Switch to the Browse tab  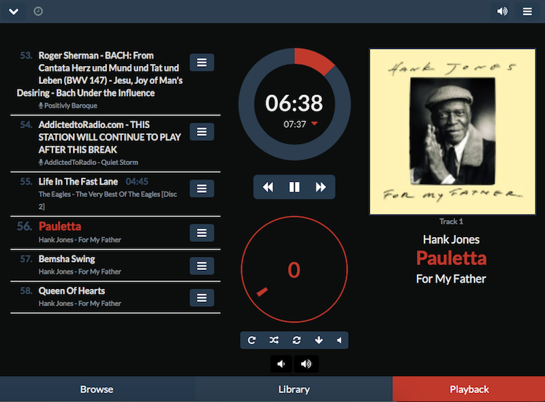97,389
